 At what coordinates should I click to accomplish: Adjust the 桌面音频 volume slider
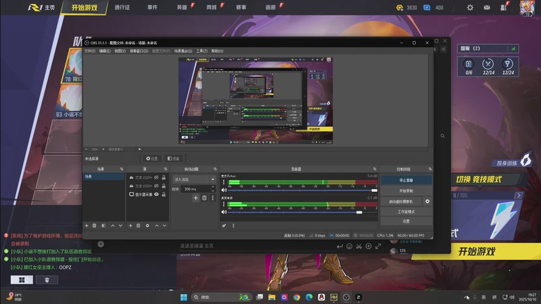(360, 211)
